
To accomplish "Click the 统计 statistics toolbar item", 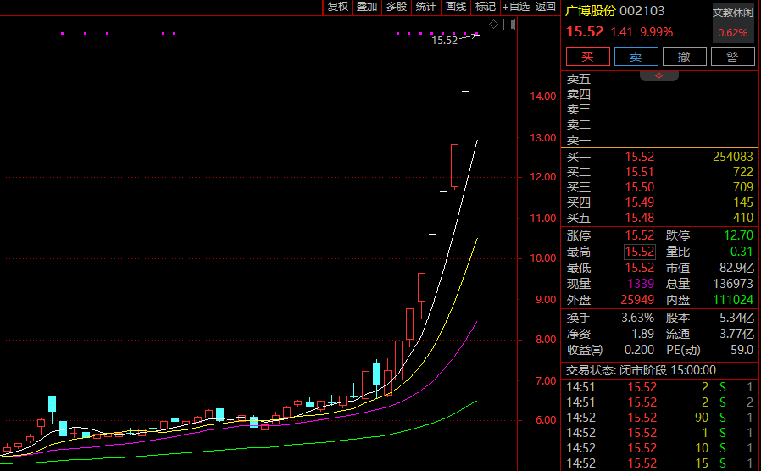I will tap(426, 7).
